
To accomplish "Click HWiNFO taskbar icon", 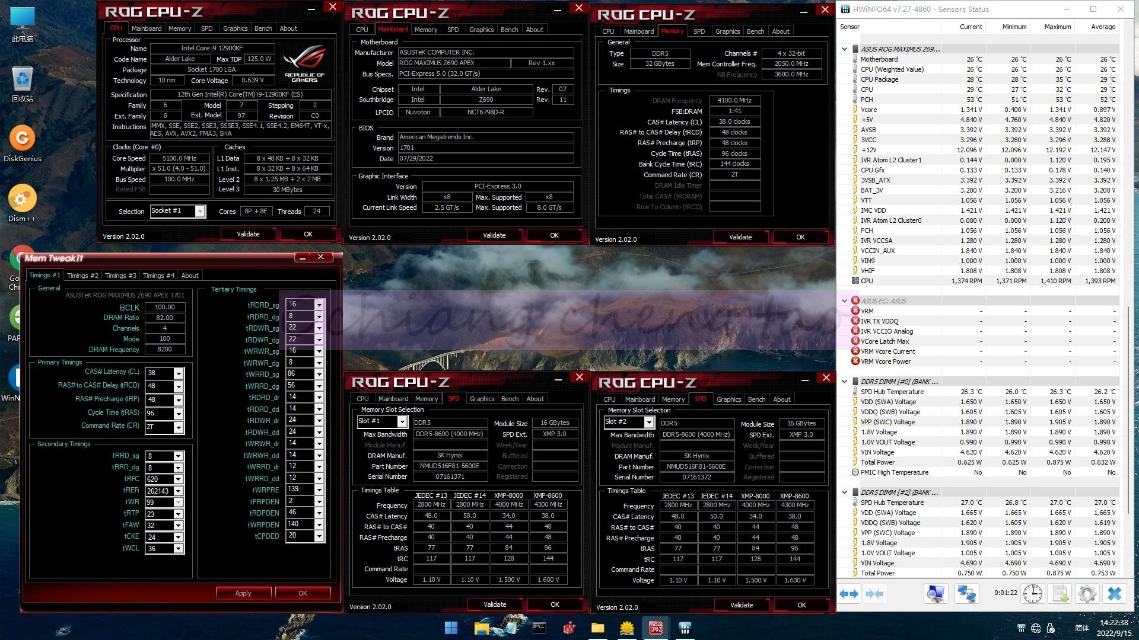I will coord(685,628).
